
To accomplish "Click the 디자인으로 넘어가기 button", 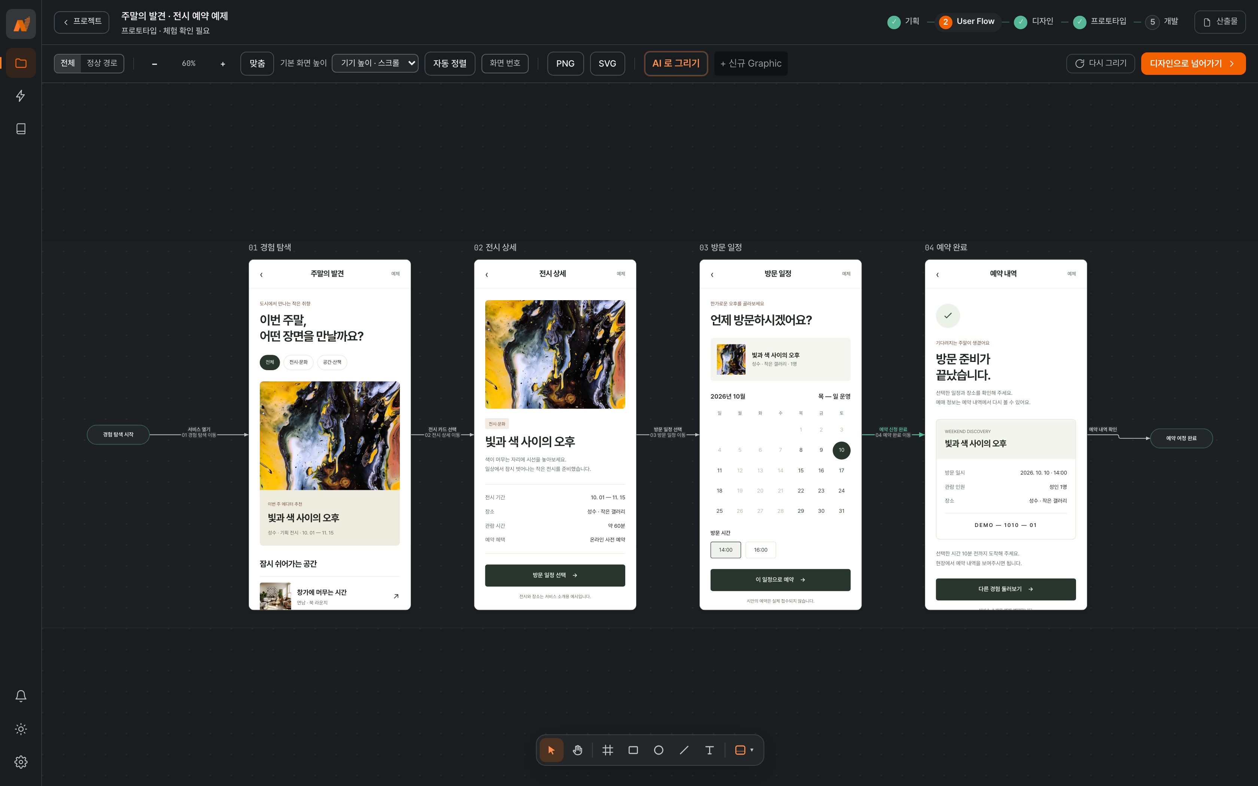I will pyautogui.click(x=1193, y=63).
